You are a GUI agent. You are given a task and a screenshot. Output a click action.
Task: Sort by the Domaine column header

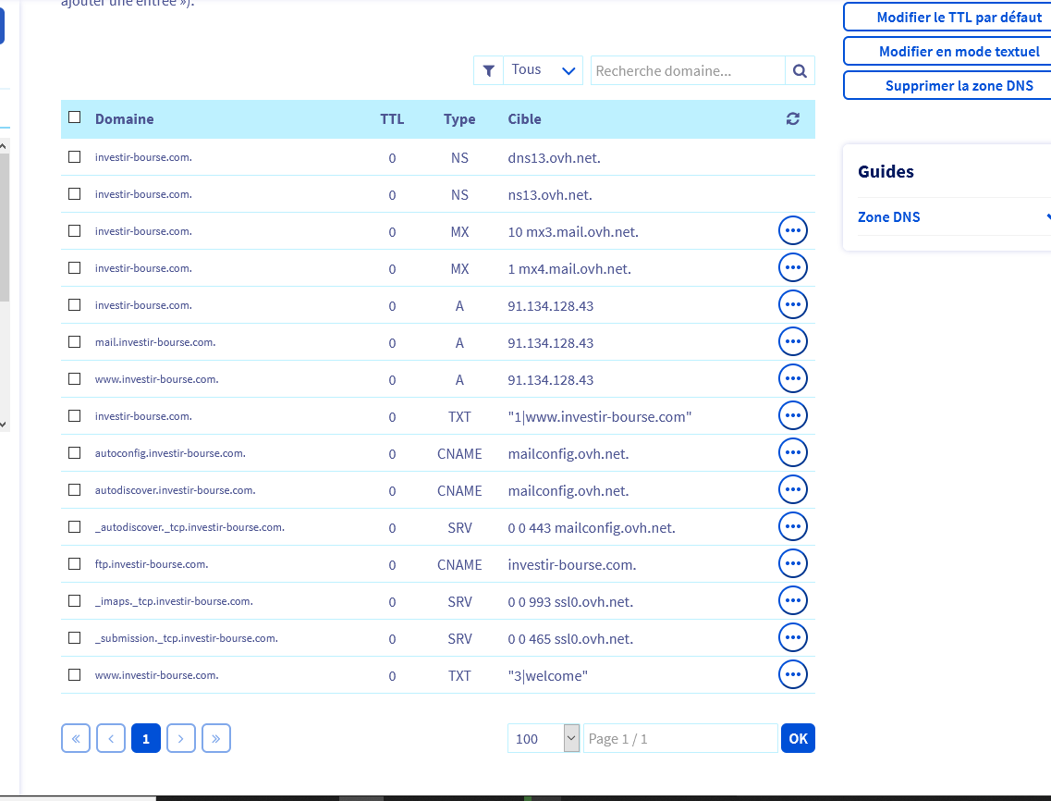(124, 119)
